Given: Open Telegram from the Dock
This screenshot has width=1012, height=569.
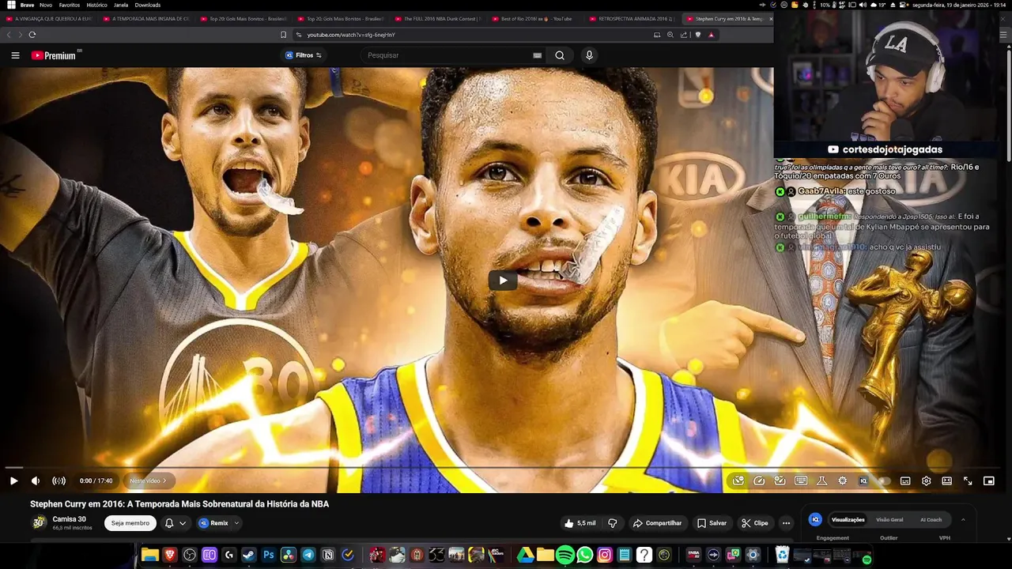Looking at the screenshot, I should tap(308, 556).
